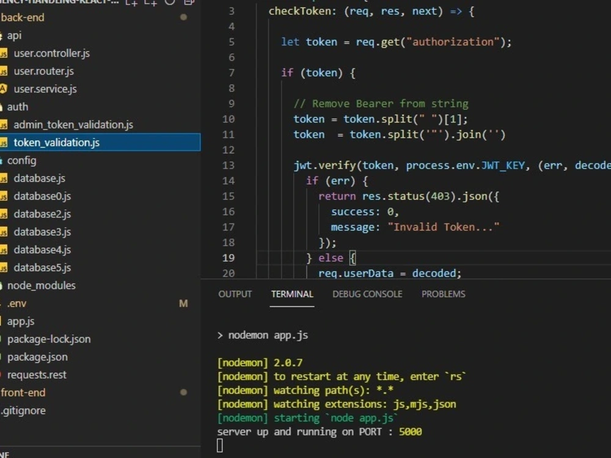Expand the node_modules folder
Image resolution: width=611 pixels, height=458 pixels.
(x=42, y=285)
